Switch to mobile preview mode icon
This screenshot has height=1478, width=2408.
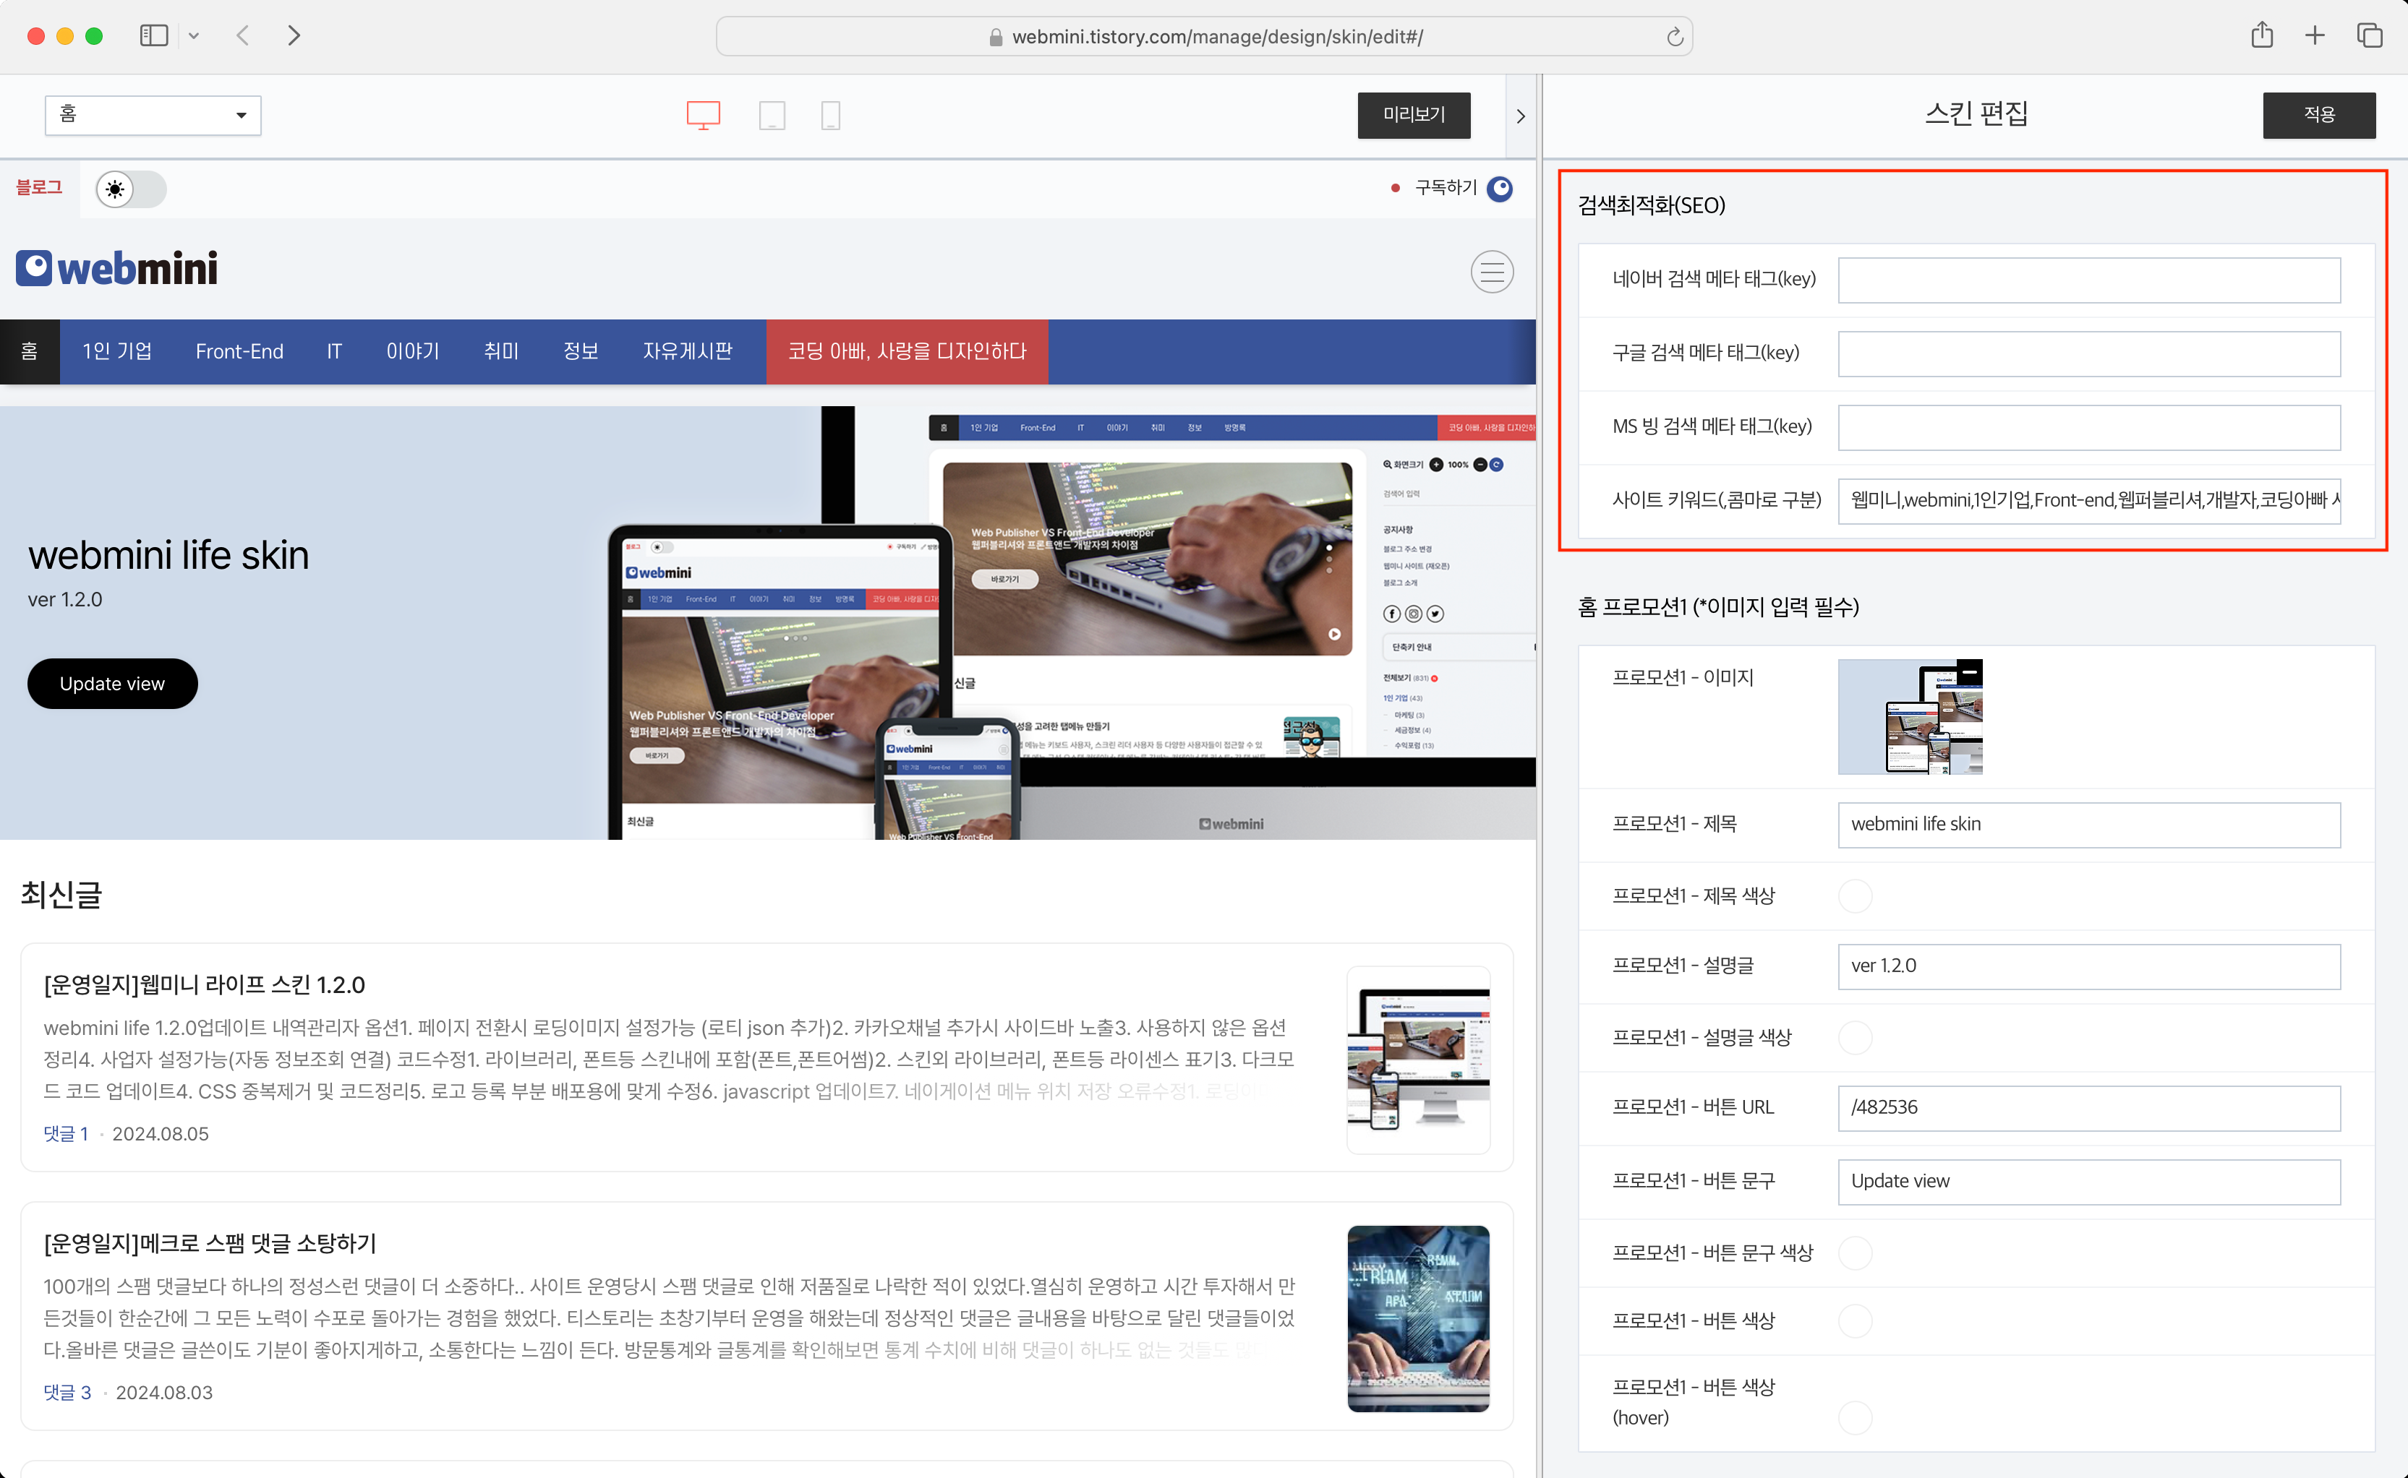click(x=830, y=116)
